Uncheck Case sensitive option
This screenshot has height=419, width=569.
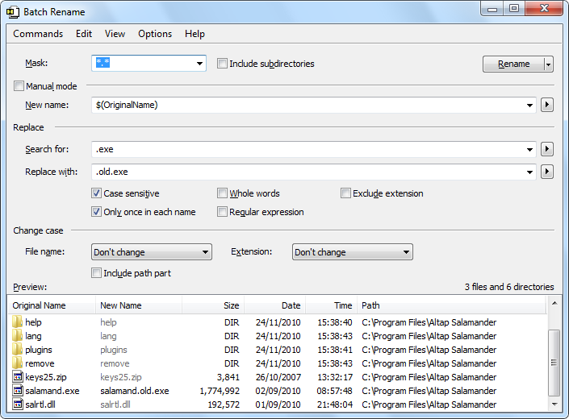pos(96,193)
